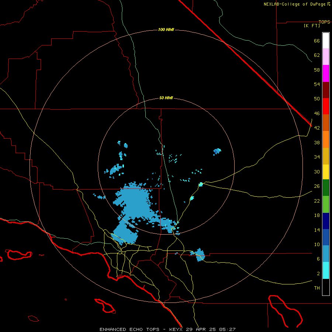The width and height of the screenshot is (332, 332).
Task: Click the 66 value on the legend
Action: [317, 41]
